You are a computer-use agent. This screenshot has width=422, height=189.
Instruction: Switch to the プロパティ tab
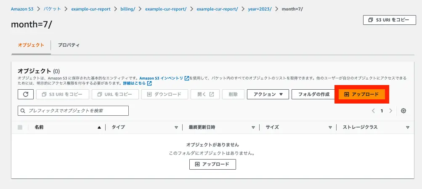tap(69, 45)
